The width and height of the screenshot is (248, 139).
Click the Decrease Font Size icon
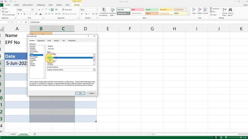42,10
